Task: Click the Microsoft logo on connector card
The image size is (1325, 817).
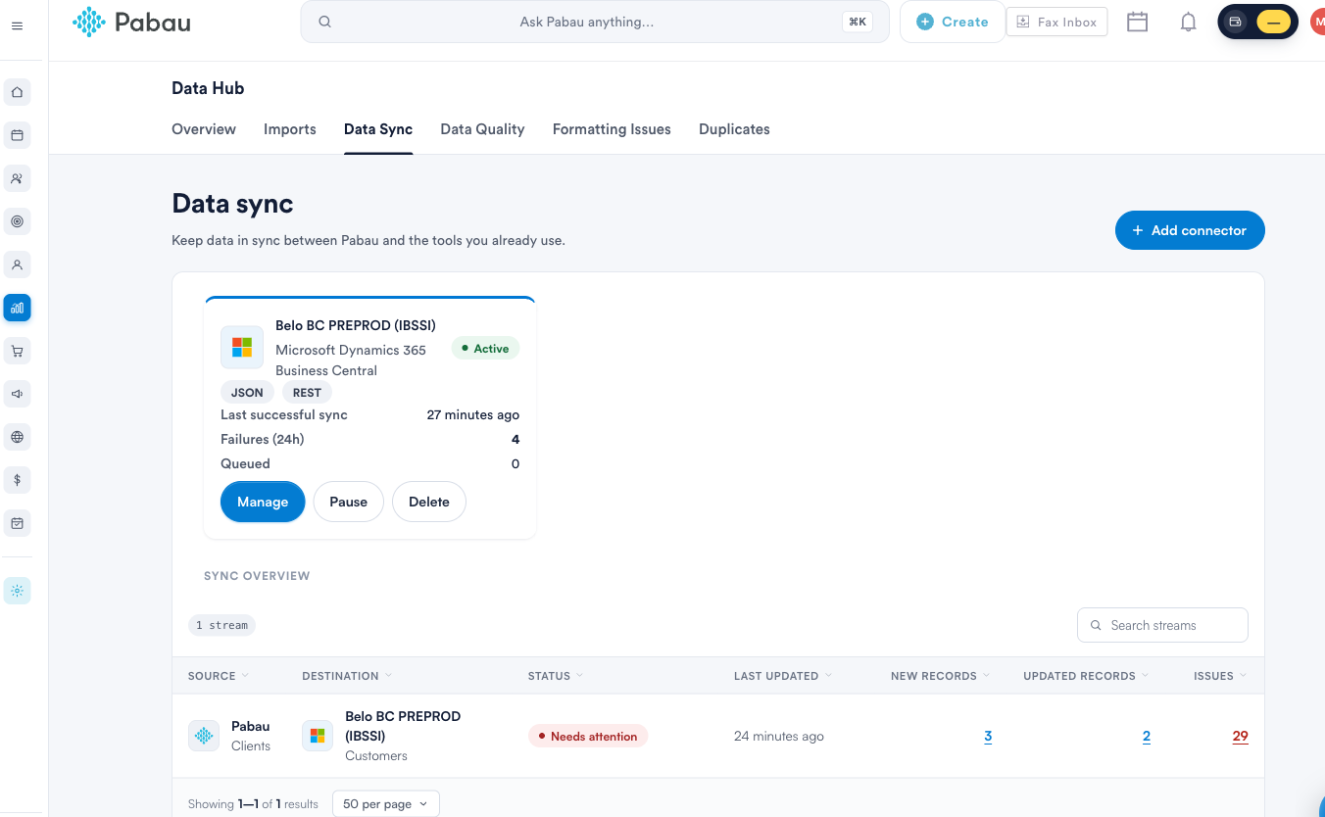Action: [241, 347]
